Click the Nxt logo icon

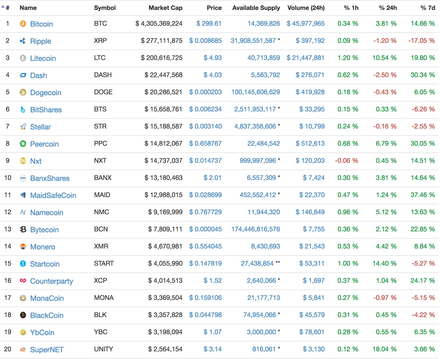[x=23, y=161]
